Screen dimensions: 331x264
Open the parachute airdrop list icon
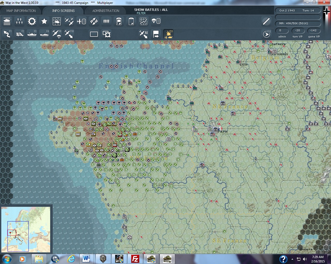(156, 21)
